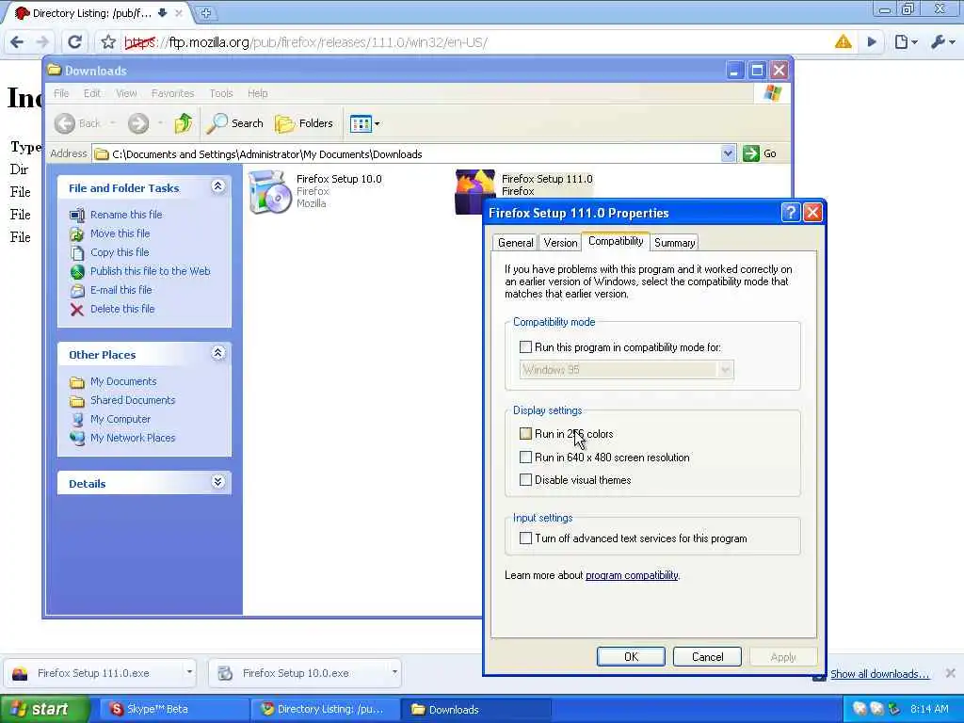This screenshot has width=964, height=723.
Task: Collapse File and Folder Tasks panel
Action: tap(217, 186)
